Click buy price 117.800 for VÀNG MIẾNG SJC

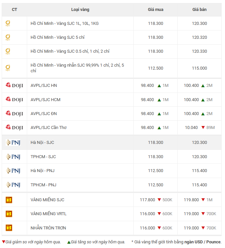(147, 200)
